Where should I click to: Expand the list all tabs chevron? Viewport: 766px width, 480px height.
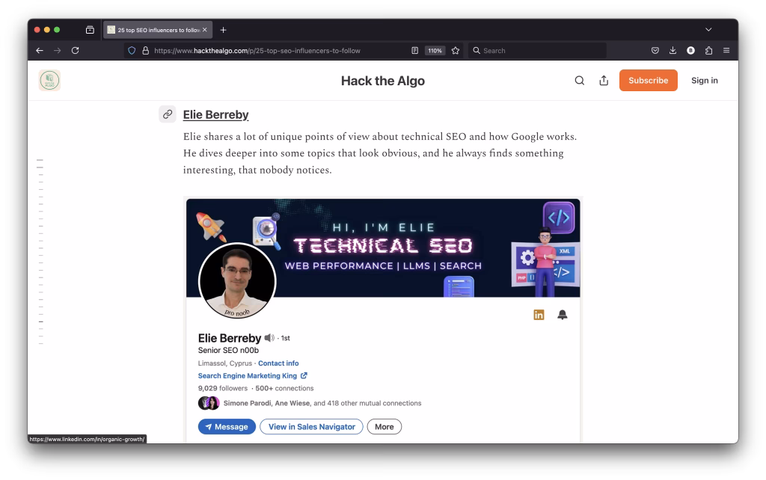708,30
